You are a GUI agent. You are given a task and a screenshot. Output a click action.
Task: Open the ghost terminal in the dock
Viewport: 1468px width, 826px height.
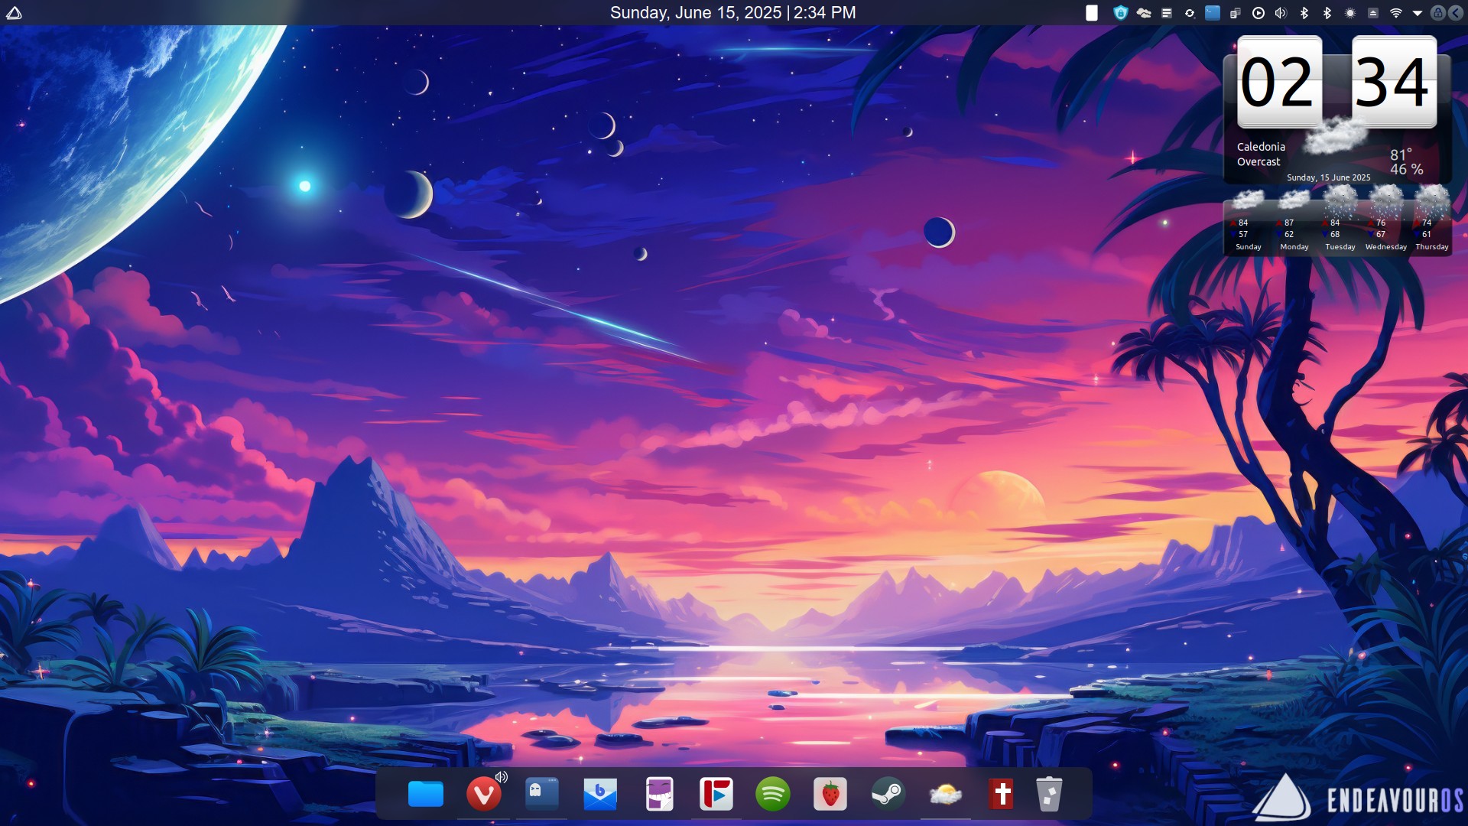point(542,795)
